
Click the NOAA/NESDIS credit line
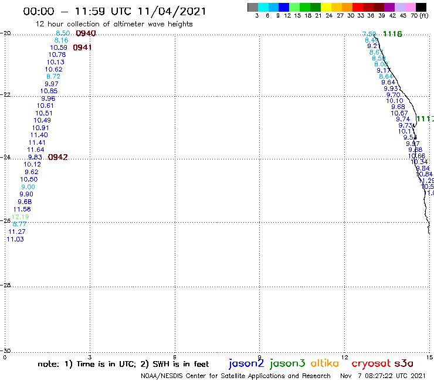pyautogui.click(x=236, y=376)
